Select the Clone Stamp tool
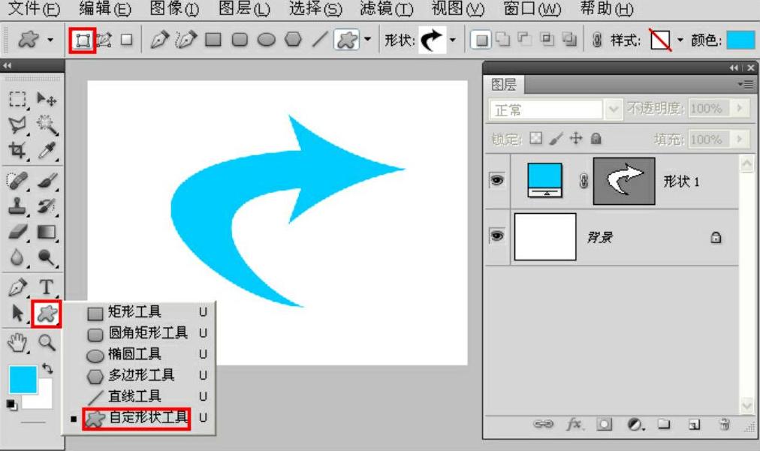This screenshot has height=451, width=760. pyautogui.click(x=17, y=206)
